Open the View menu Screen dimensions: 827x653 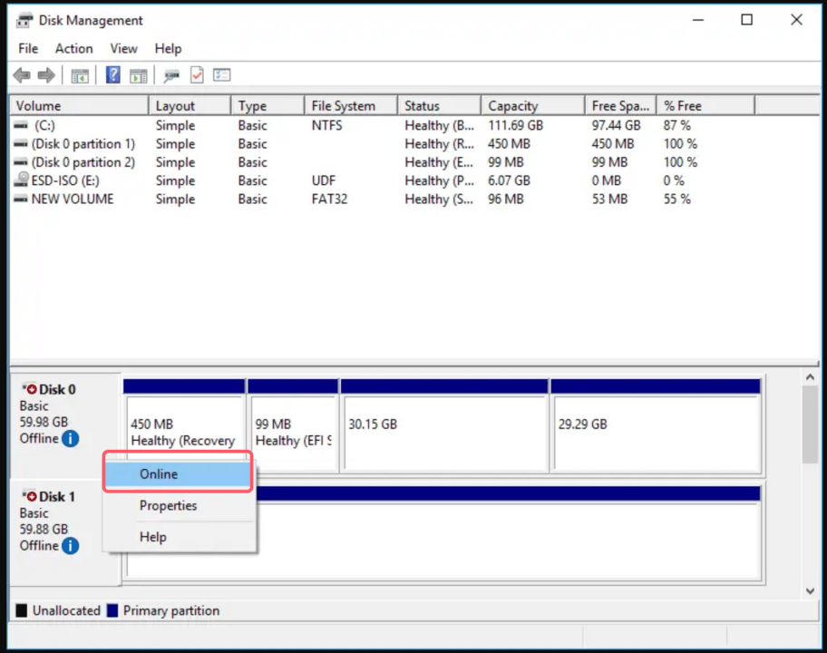coord(123,48)
